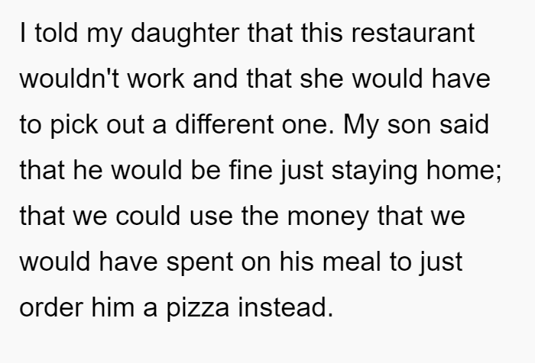Click on the word "said"

pos(464,124)
